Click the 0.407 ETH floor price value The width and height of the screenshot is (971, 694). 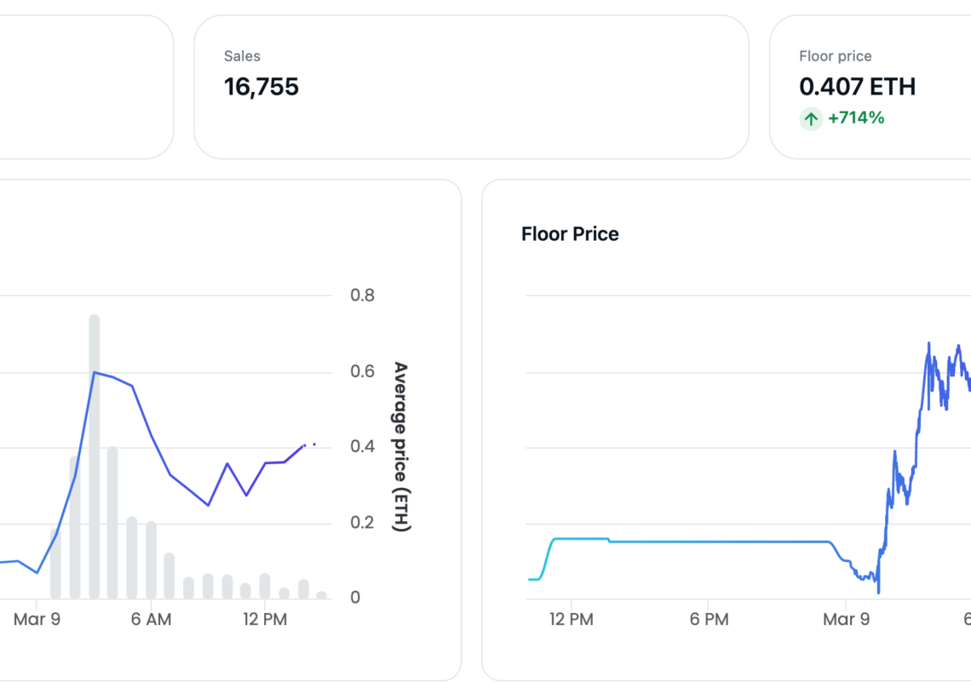(857, 87)
